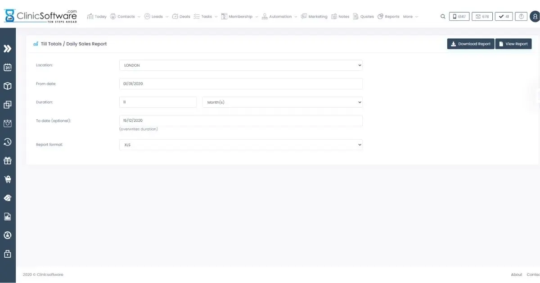This screenshot has height=283, width=540.
Task: Open the Contacts menu in the navigation
Action: [126, 17]
